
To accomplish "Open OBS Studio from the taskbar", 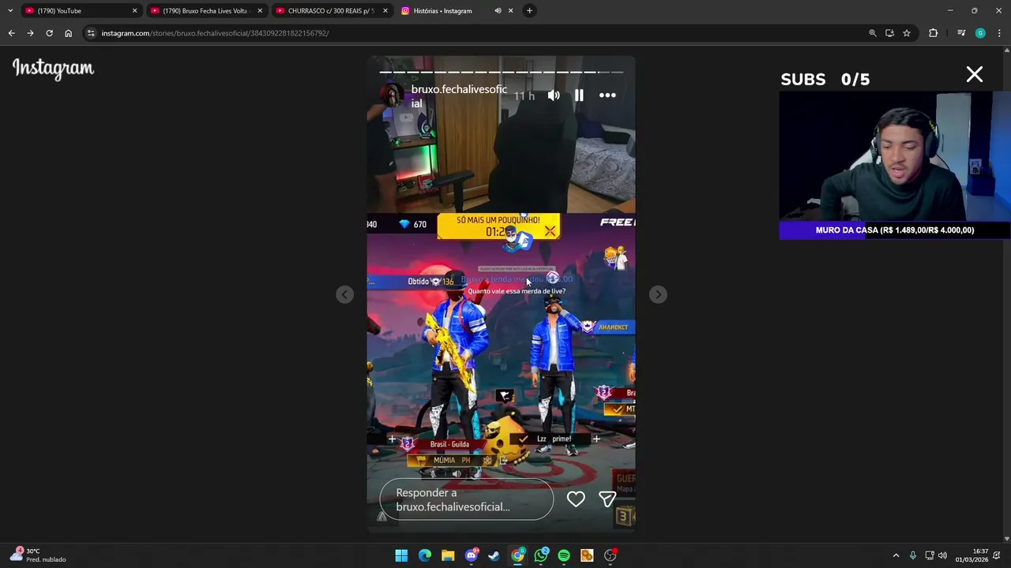I will click(611, 555).
